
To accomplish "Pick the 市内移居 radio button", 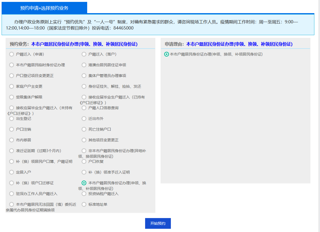I will (x=12, y=140).
